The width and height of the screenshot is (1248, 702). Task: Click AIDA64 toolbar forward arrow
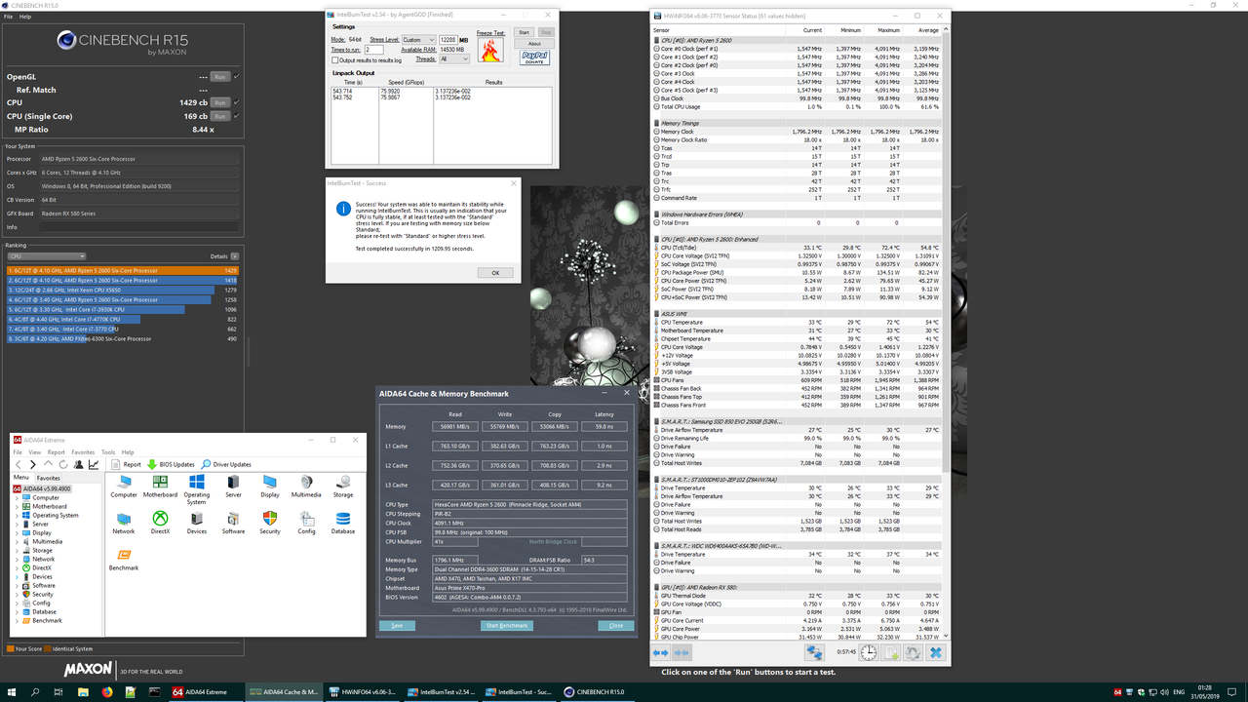(32, 464)
